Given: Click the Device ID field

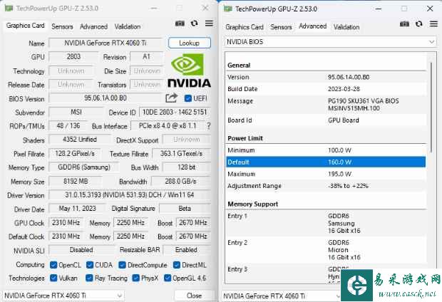Looking at the screenshot, I should point(175,112).
